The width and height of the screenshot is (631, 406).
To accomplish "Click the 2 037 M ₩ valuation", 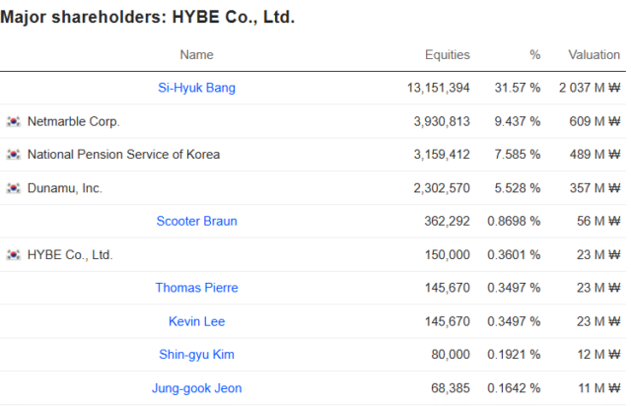I will 590,88.
